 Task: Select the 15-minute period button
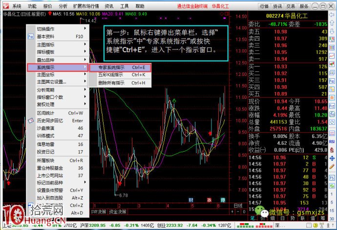click(x=332, y=210)
